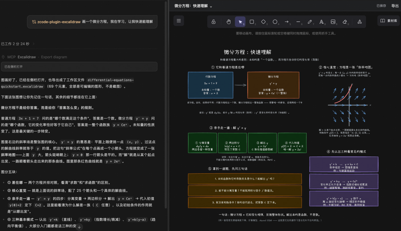
Task: Select the orange 有没有初始条件 question box
Action: (245, 202)
